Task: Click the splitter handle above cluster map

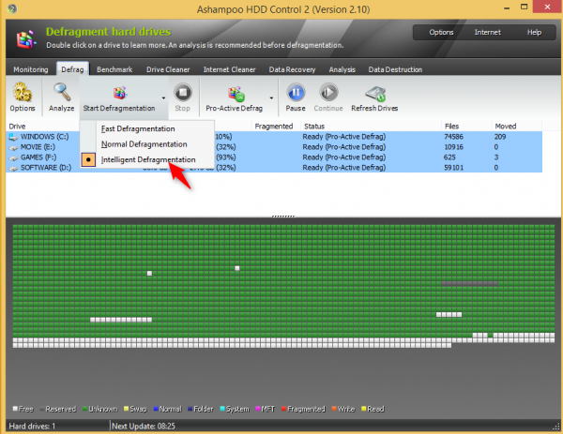Action: point(283,217)
